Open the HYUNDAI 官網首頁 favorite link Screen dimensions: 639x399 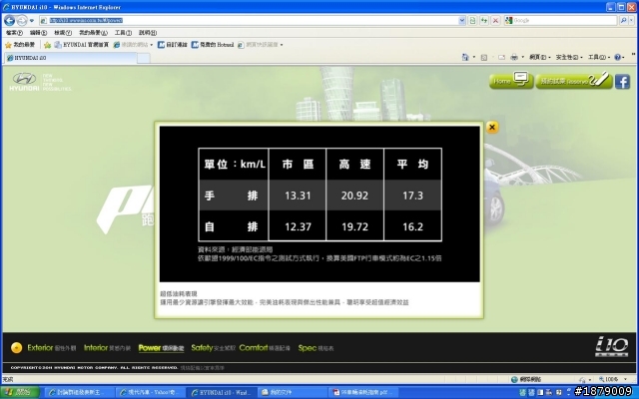click(x=82, y=45)
